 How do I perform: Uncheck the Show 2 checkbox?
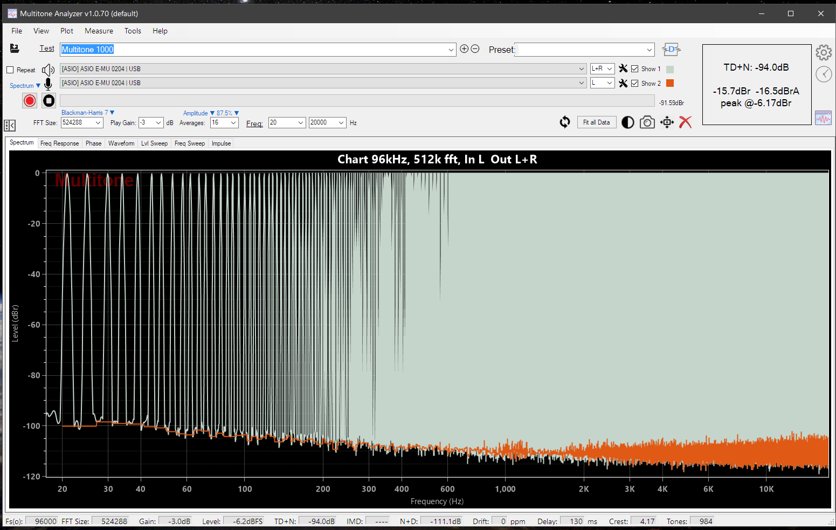(635, 83)
